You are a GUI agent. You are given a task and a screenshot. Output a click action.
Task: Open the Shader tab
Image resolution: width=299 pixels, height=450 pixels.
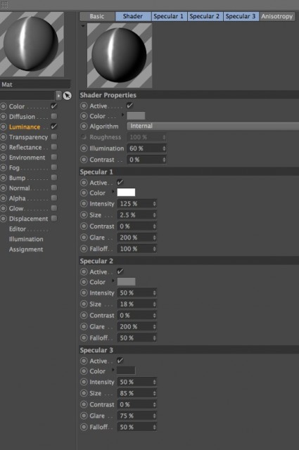click(x=133, y=16)
